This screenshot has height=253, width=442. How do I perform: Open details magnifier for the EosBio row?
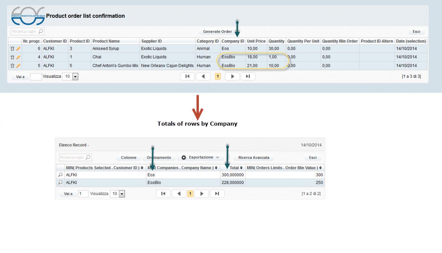click(x=60, y=183)
